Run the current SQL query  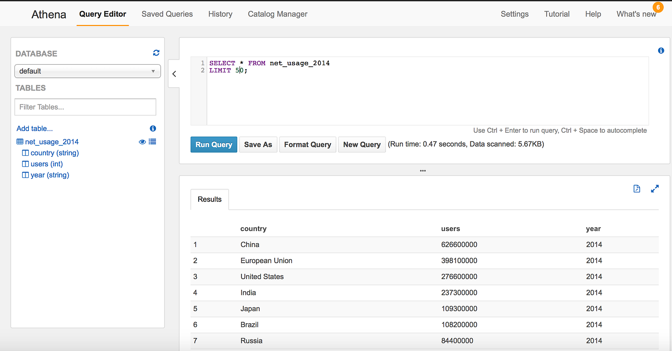[214, 144]
